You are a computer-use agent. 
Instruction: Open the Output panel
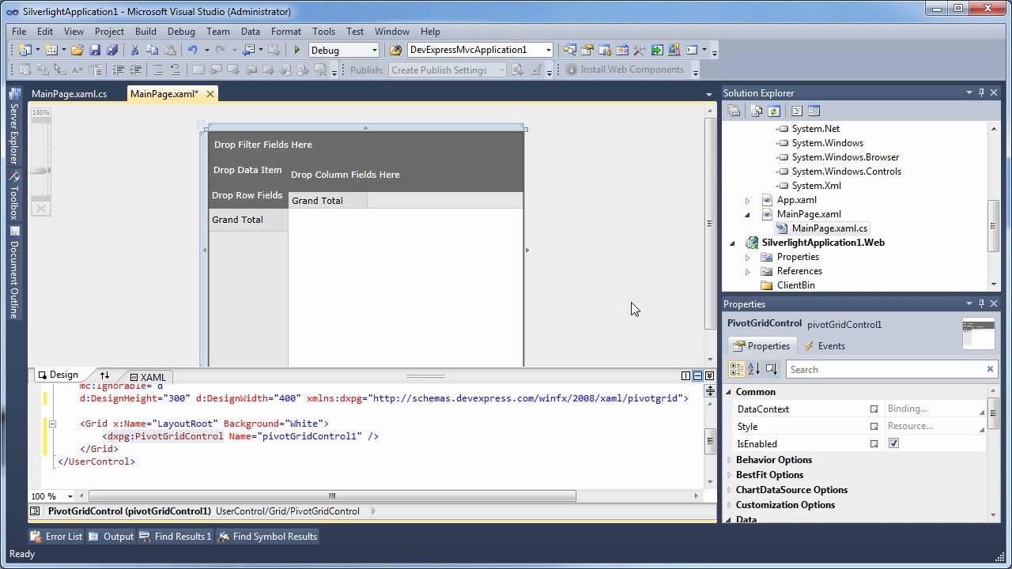point(111,537)
